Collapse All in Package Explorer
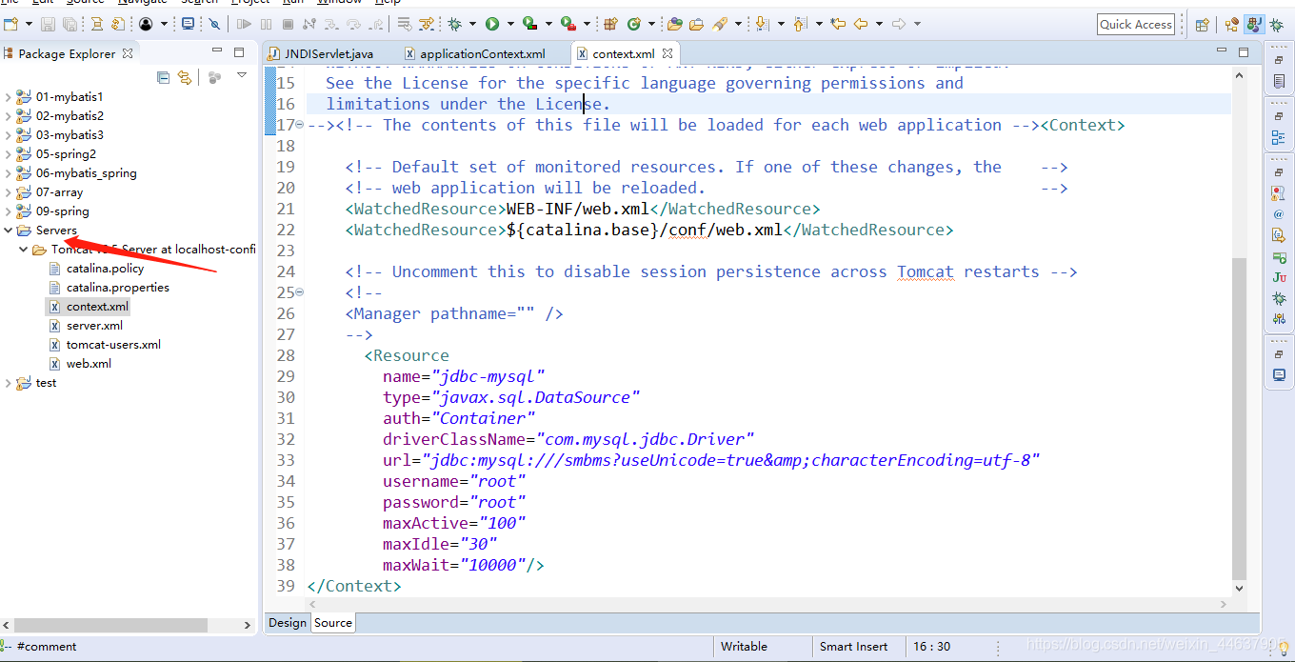 tap(163, 77)
